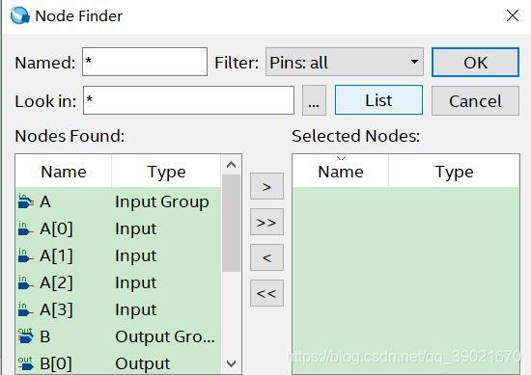Sort Selected Nodes by the Type column header

[454, 172]
